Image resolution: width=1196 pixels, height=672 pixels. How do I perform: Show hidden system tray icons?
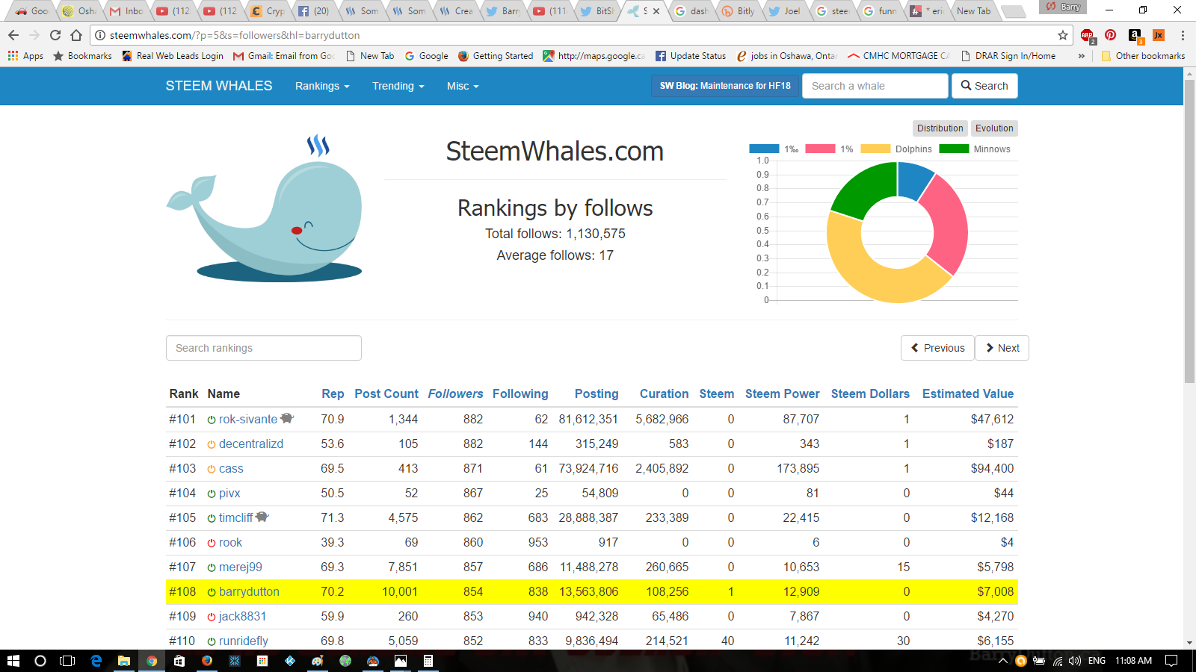1003,661
